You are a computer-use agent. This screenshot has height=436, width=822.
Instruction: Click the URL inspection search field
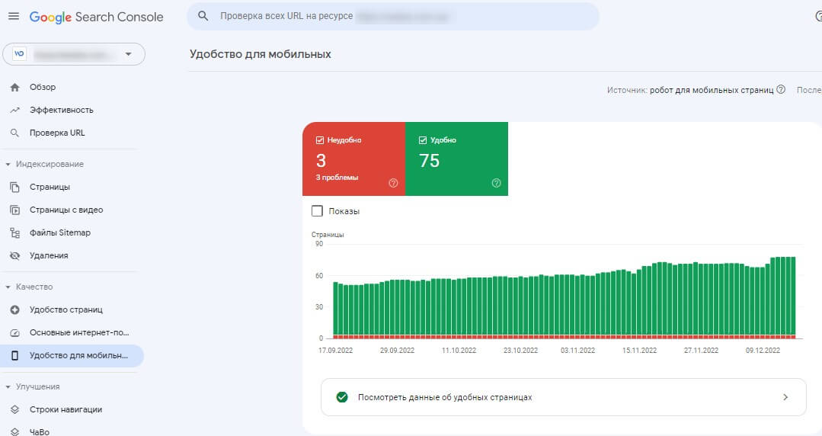pos(392,16)
